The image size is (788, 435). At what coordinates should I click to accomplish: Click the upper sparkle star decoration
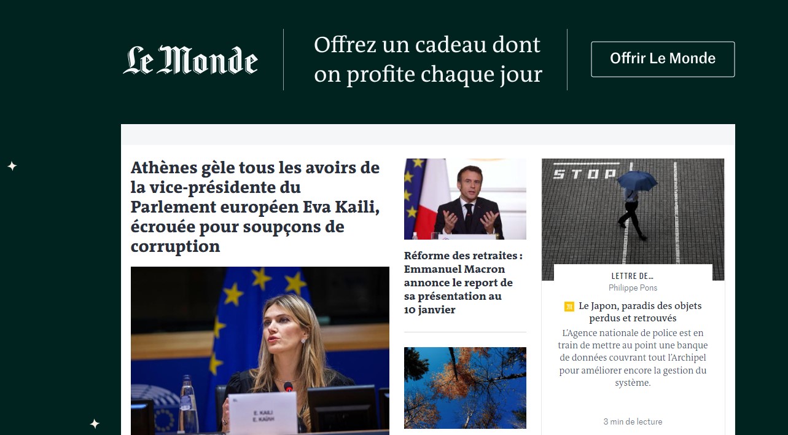point(12,166)
